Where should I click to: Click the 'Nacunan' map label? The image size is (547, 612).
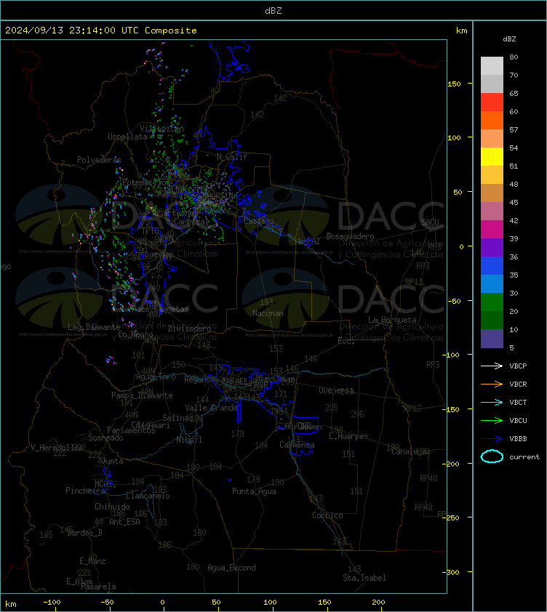[x=268, y=313]
